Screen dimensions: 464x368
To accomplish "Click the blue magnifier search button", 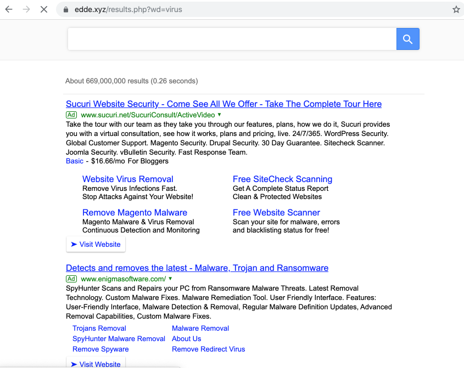I will (x=407, y=39).
